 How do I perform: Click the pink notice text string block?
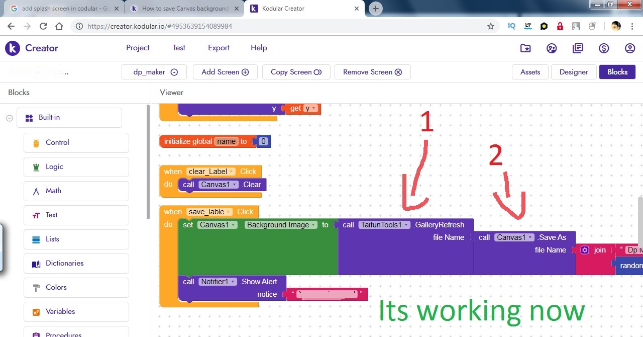(327, 294)
